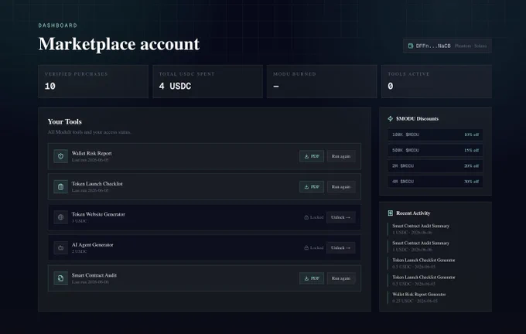This screenshot has width=526, height=334.
Task: Open the Tools Active stat card
Action: pyautogui.click(x=437, y=81)
